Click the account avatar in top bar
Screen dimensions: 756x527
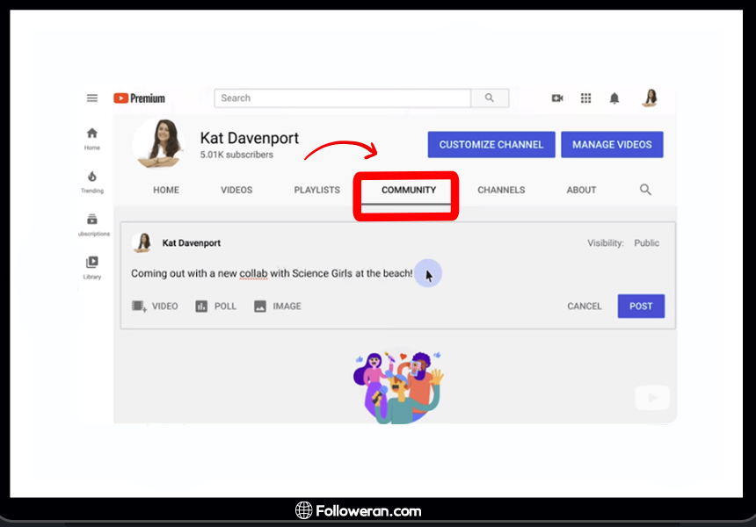[650, 97]
